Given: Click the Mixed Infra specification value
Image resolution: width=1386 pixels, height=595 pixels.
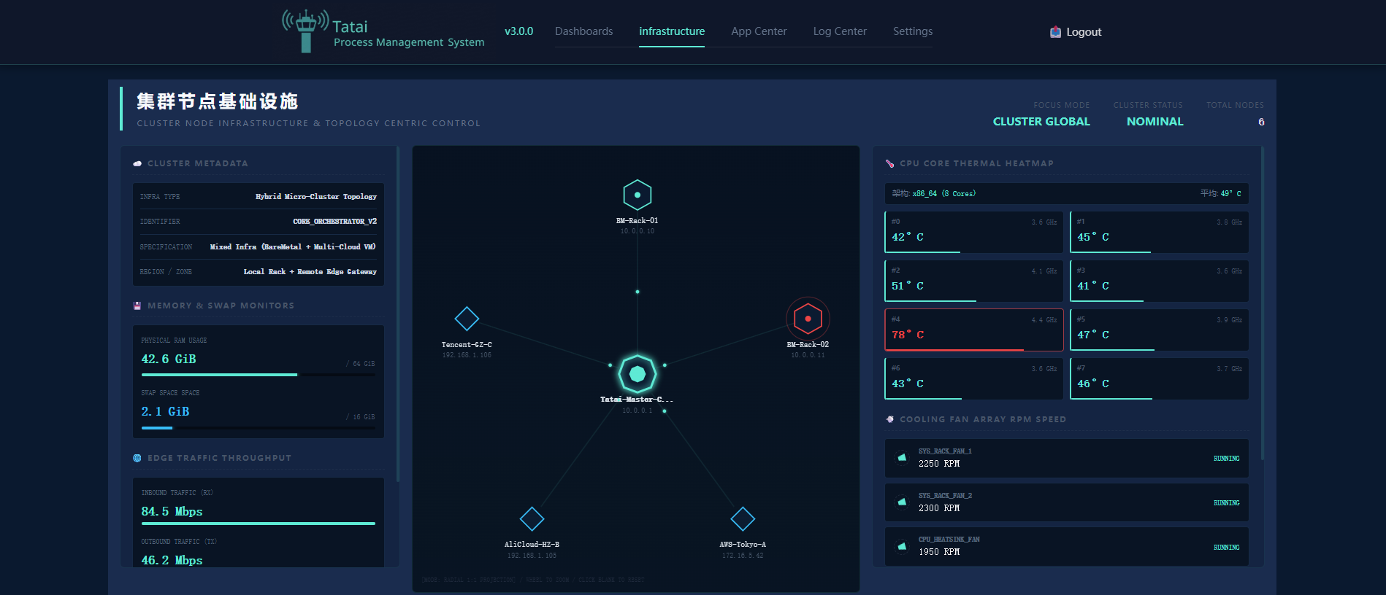Looking at the screenshot, I should pos(294,247).
